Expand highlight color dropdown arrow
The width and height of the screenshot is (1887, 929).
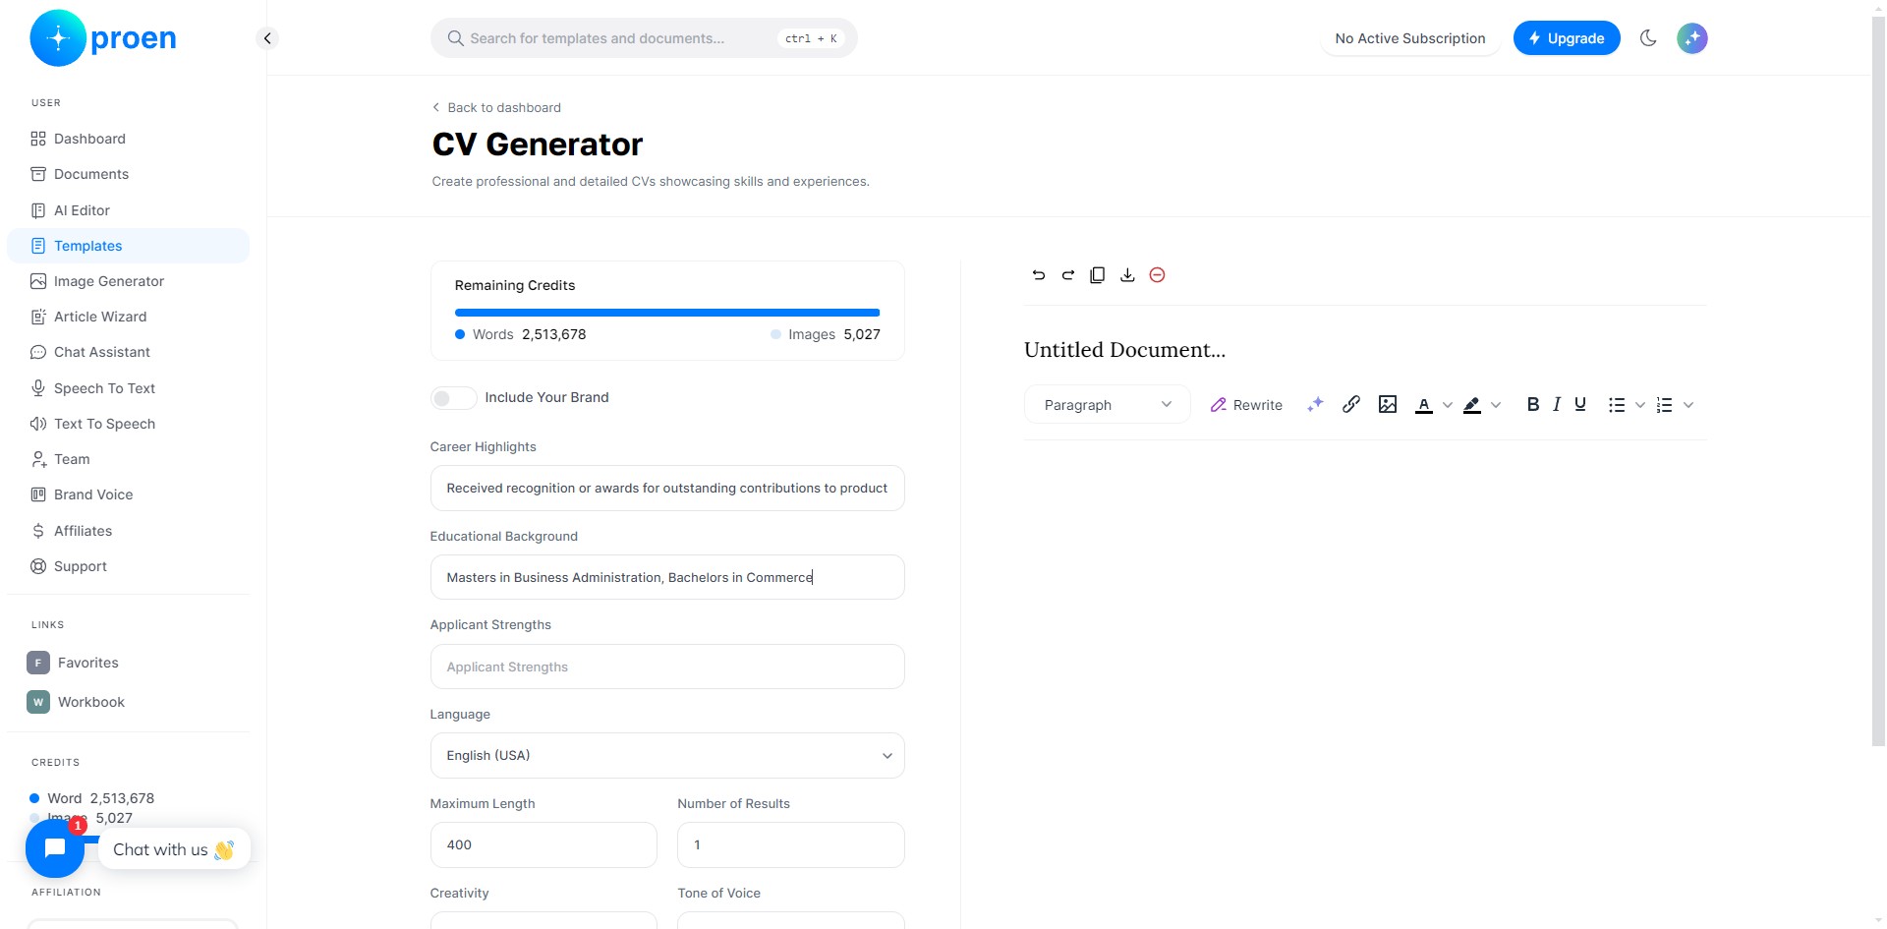pyautogui.click(x=1496, y=405)
